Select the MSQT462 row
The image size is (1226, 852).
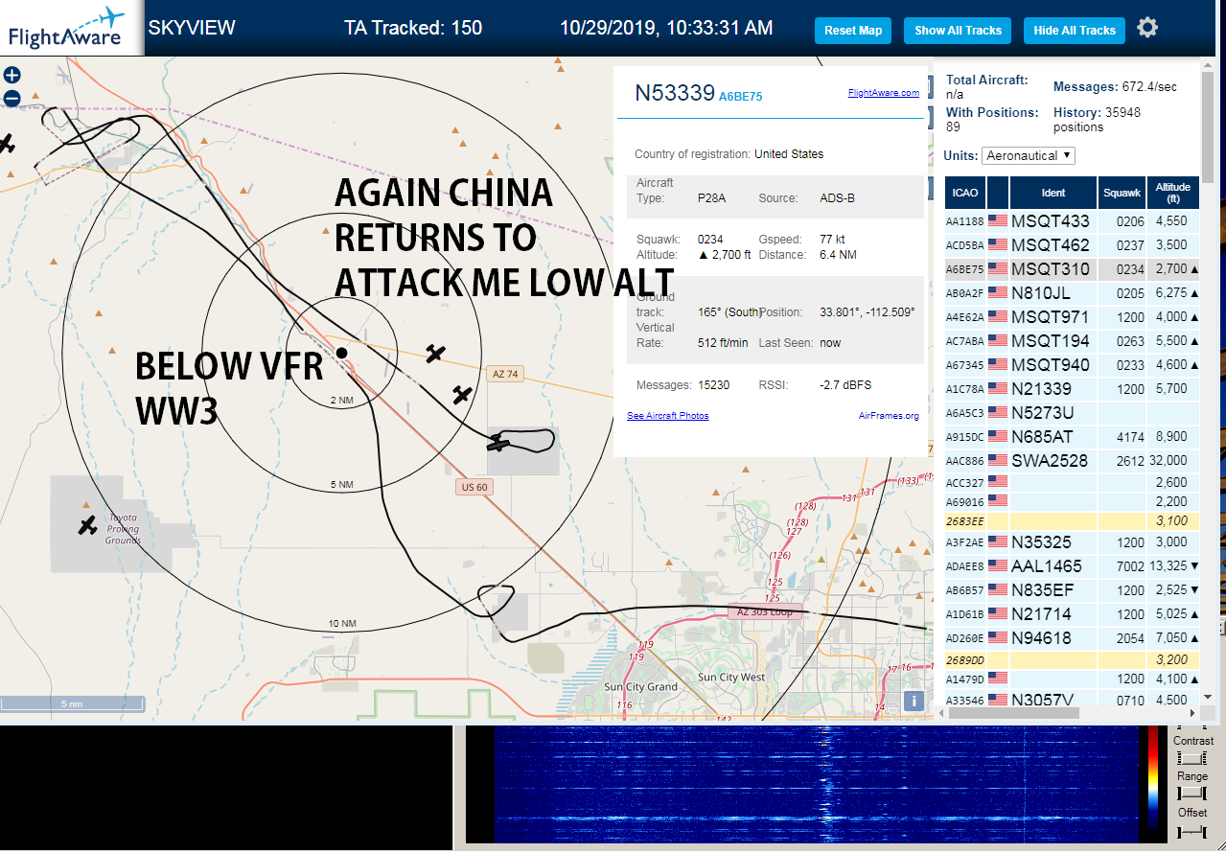pyautogui.click(x=1072, y=245)
